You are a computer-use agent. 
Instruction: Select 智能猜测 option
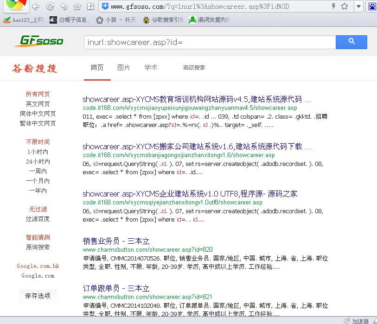38,237
